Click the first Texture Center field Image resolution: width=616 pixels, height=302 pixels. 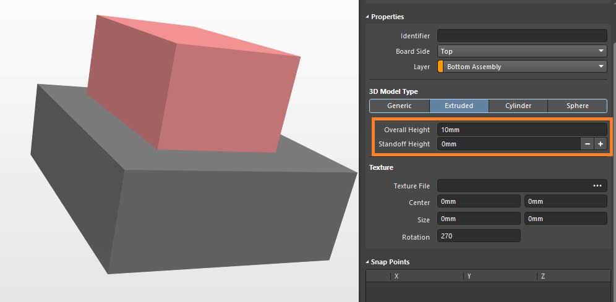pos(479,201)
